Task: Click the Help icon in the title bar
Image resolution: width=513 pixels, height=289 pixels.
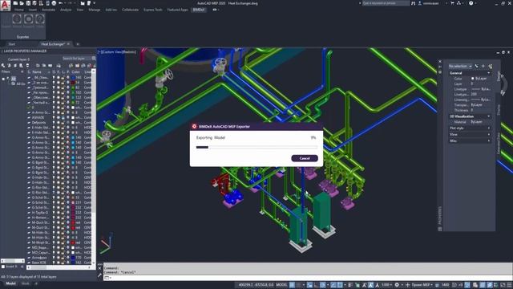Action: [x=471, y=3]
